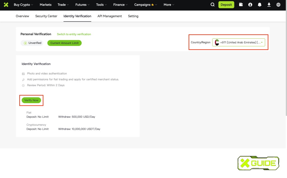The width and height of the screenshot is (287, 178).
Task: Expand the Tools dropdown menu
Action: (x=101, y=5)
